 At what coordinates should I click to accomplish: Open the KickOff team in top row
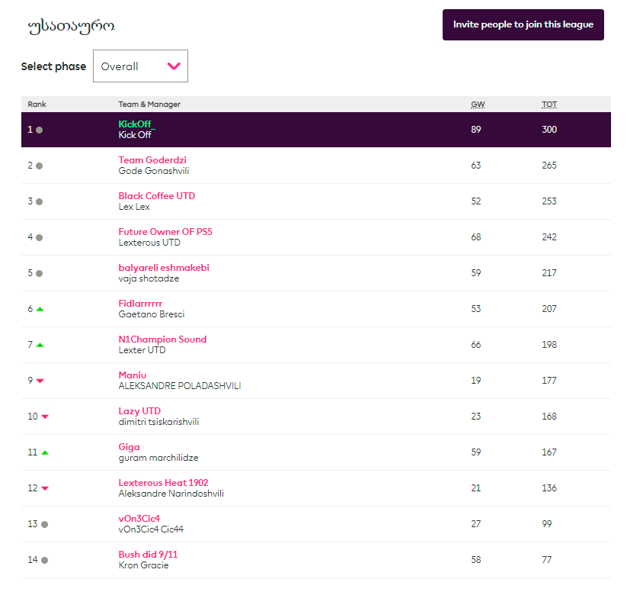[135, 124]
